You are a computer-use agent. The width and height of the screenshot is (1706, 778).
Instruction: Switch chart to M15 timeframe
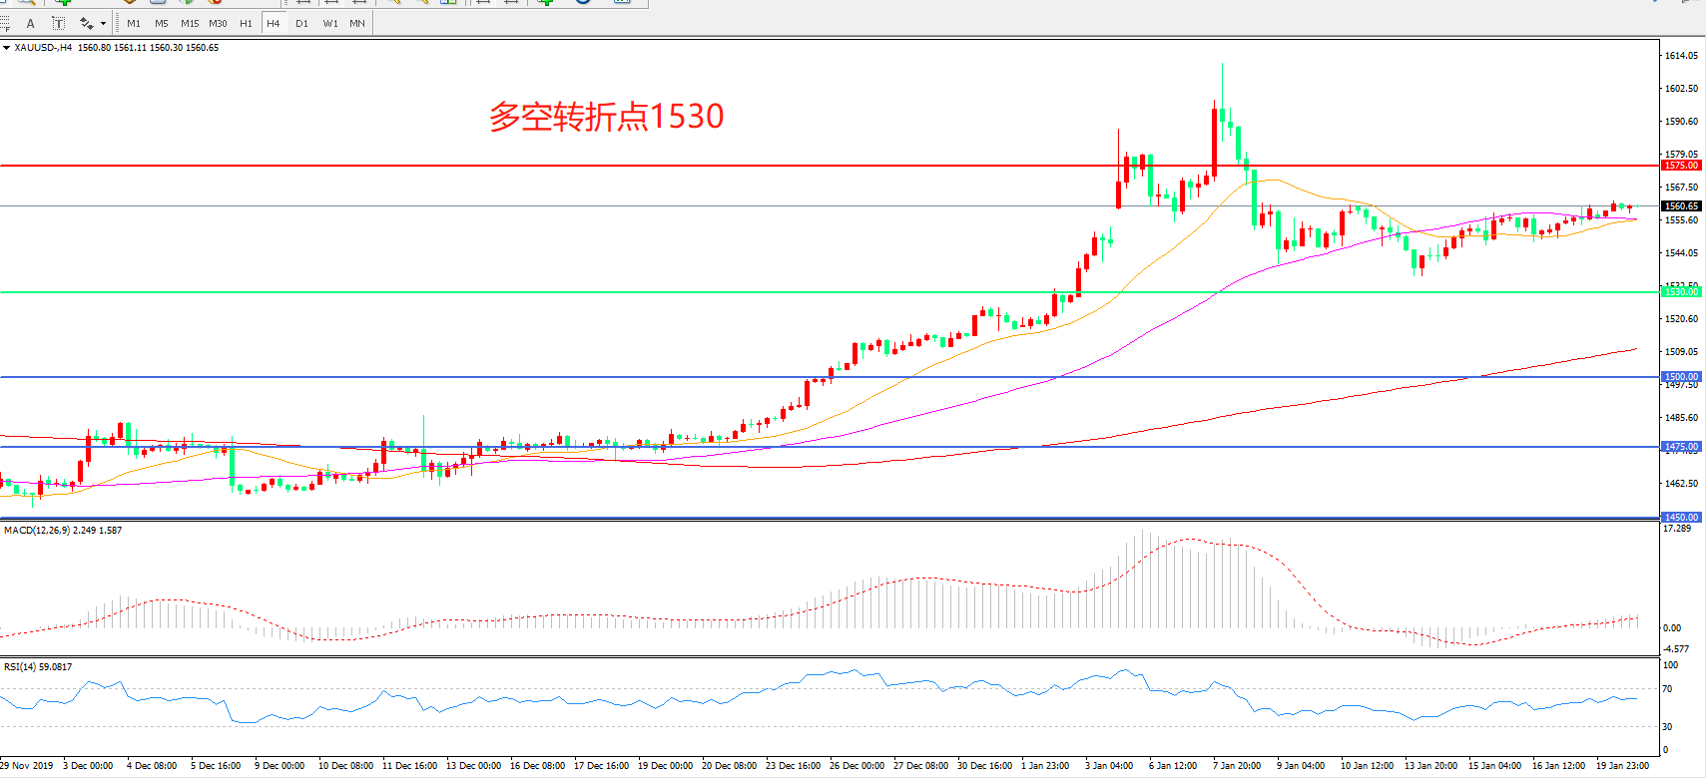[190, 23]
